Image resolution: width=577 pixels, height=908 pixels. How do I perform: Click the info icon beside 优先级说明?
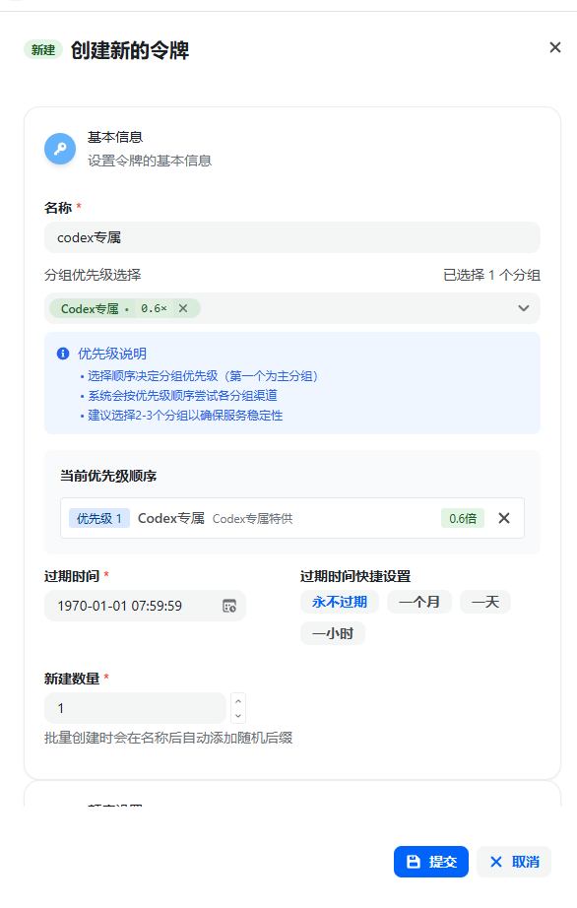[63, 354]
